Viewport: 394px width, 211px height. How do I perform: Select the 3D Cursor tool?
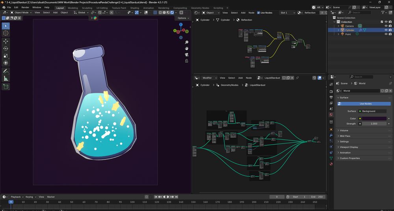click(x=6, y=33)
